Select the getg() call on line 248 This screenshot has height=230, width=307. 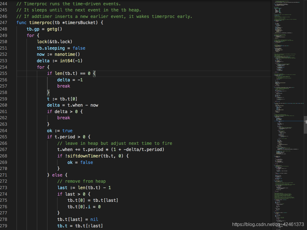(x=55, y=29)
